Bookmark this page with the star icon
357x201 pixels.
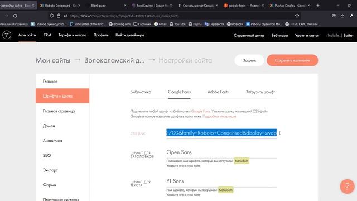pos(297,16)
